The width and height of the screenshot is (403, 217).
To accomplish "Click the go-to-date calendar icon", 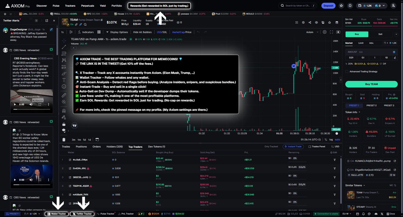I will coord(97,139).
